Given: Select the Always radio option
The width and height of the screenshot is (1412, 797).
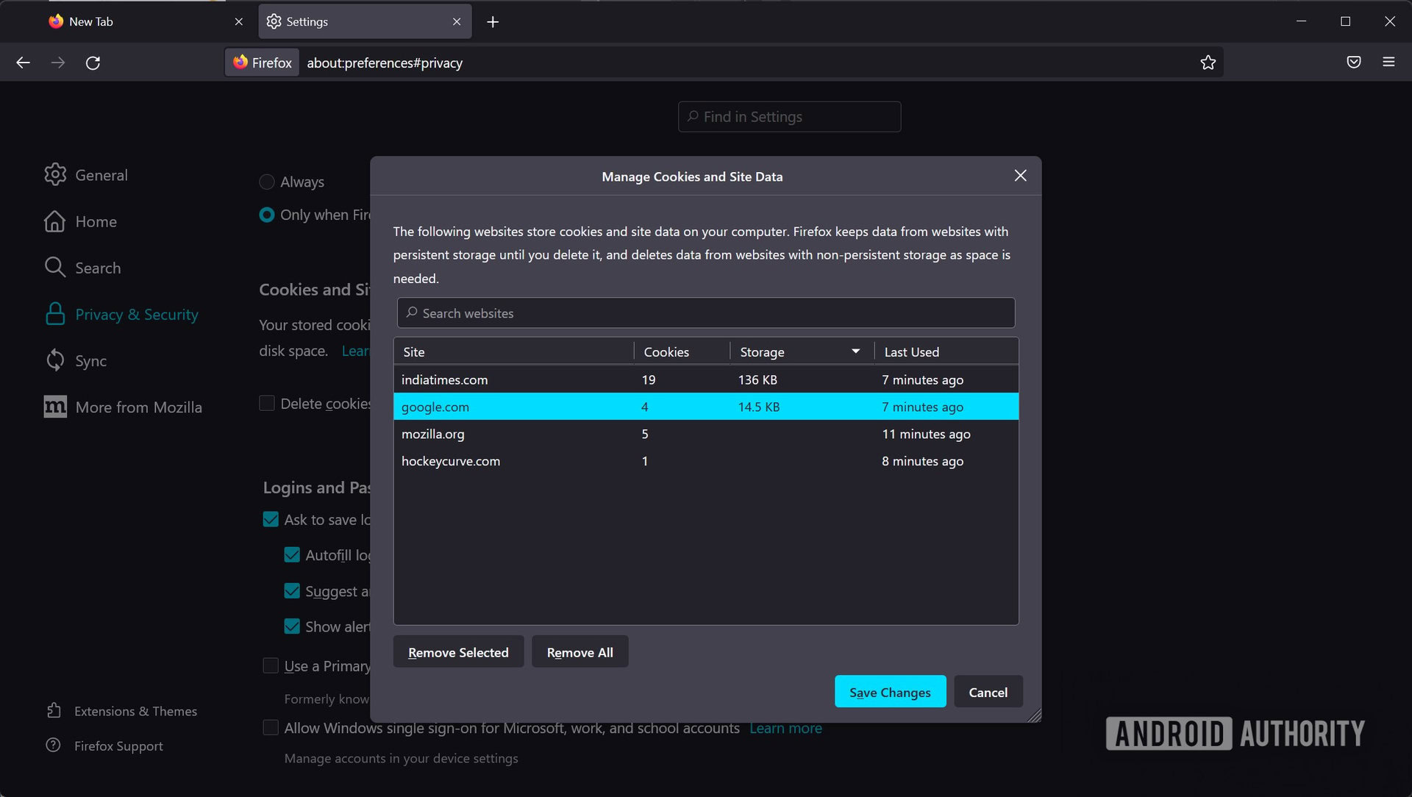Looking at the screenshot, I should [267, 182].
